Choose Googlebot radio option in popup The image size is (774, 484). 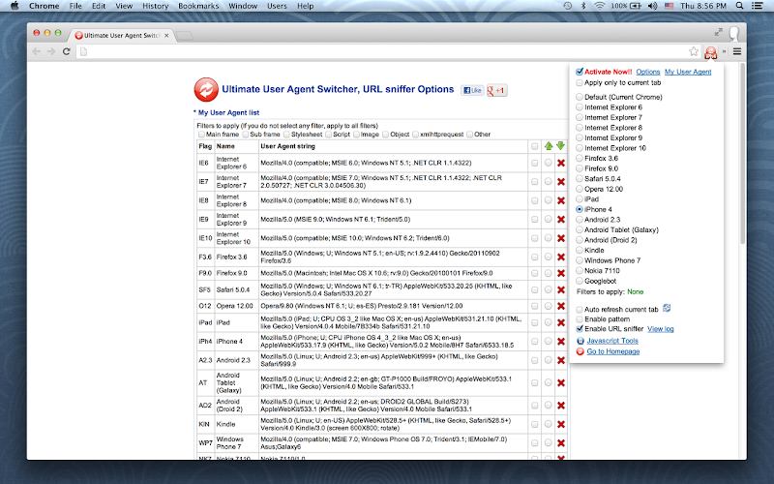point(580,281)
